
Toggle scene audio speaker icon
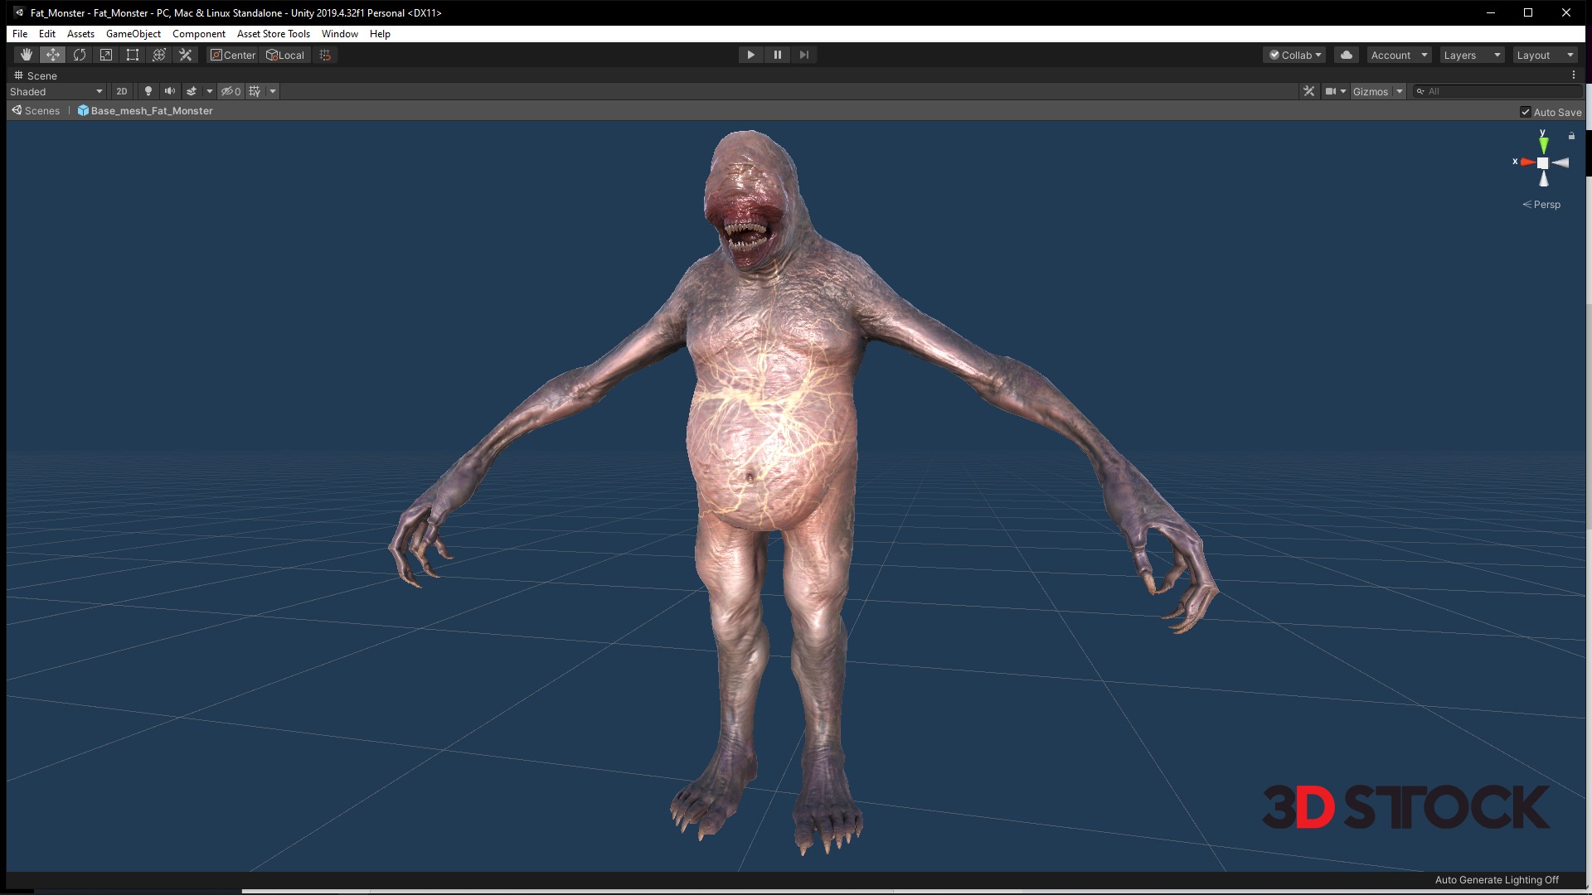pyautogui.click(x=170, y=91)
